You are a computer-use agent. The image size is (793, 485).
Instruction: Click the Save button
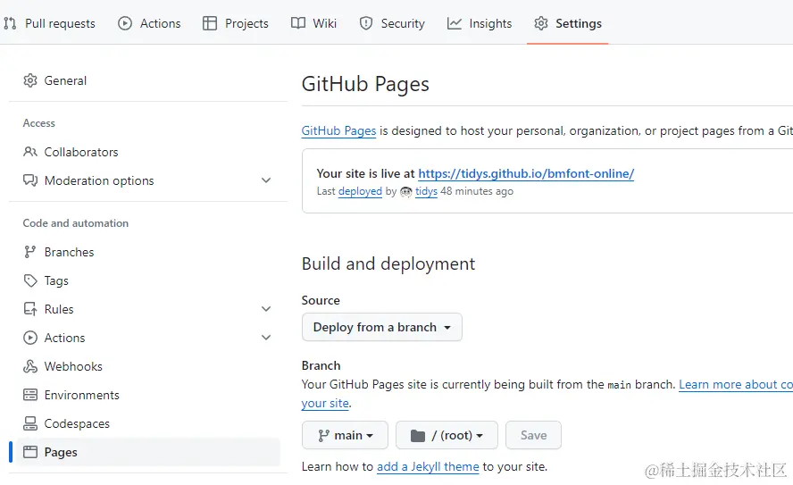click(533, 435)
